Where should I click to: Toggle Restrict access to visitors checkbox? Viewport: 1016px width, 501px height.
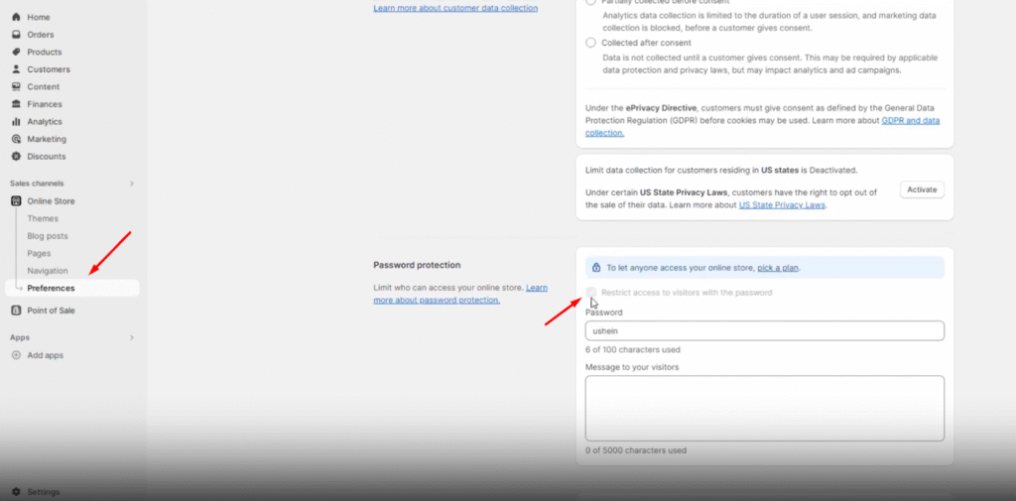pos(590,293)
